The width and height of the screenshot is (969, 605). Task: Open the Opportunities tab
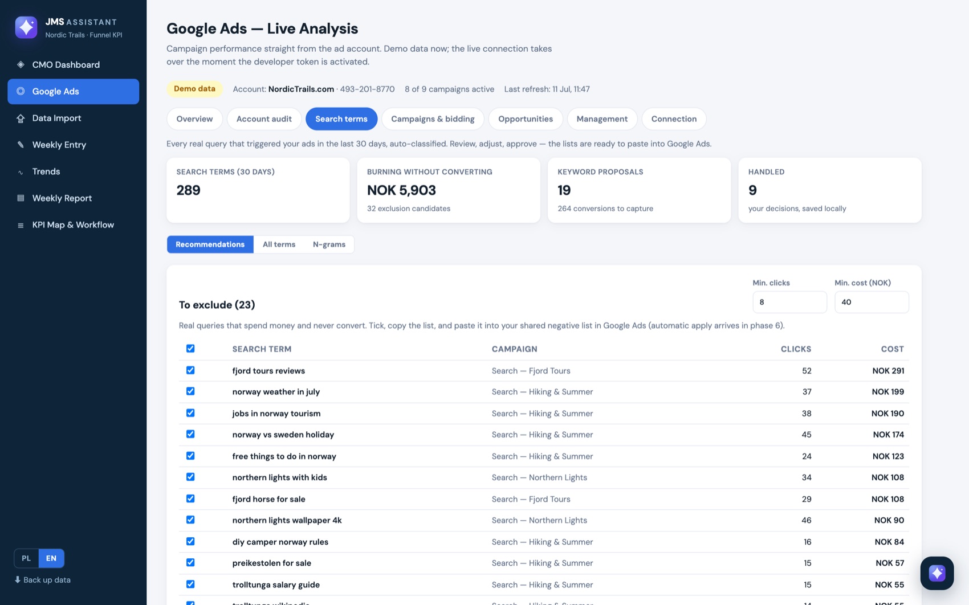coord(526,118)
